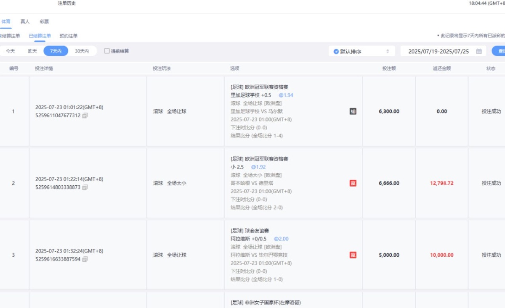Open the calendar icon in date range
Screen dimensions: 505x308
pos(479,51)
